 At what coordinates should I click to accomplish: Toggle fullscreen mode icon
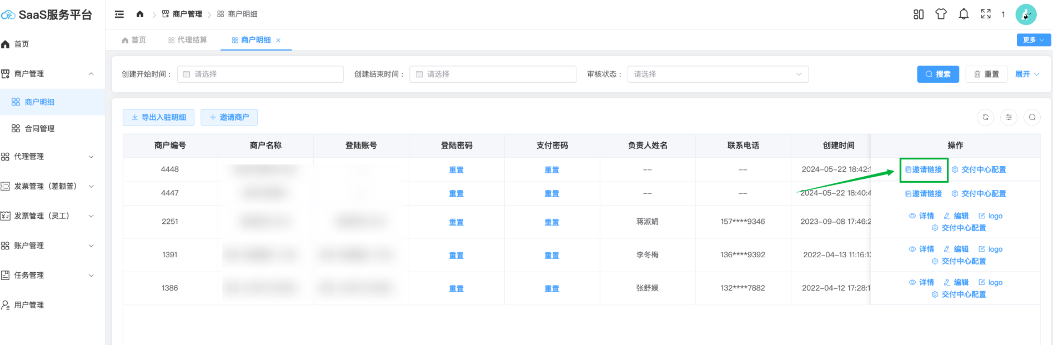(x=986, y=14)
